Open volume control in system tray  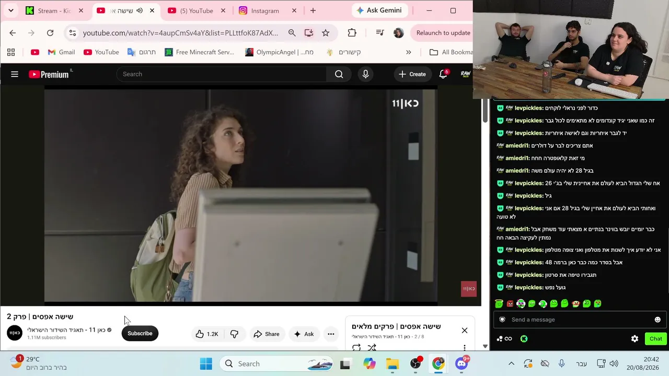614,363
